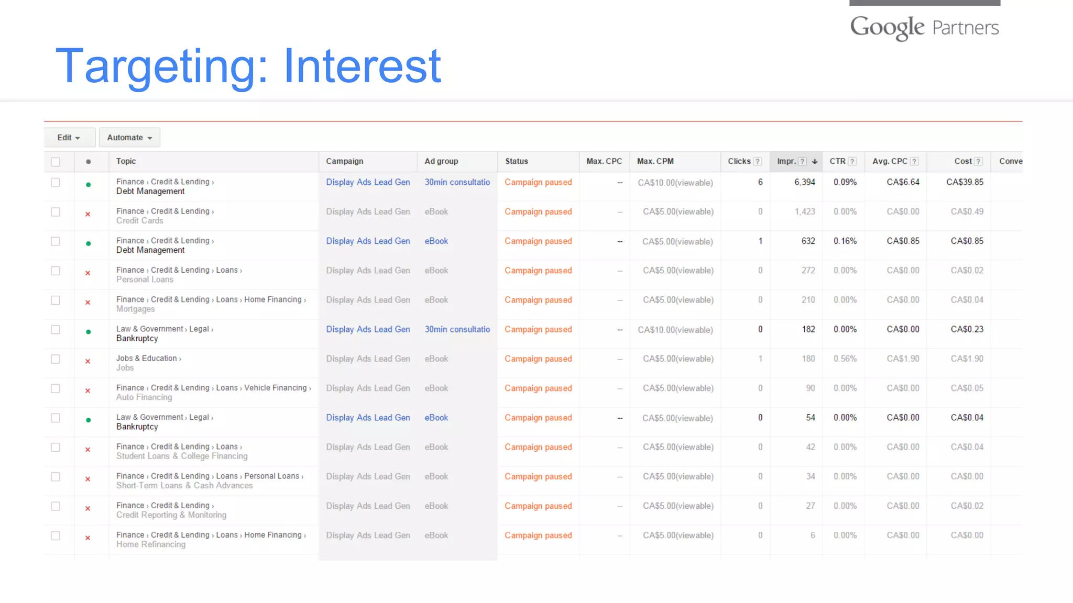Click red X status for Credit Reporting row
This screenshot has height=603, width=1073.
(88, 508)
